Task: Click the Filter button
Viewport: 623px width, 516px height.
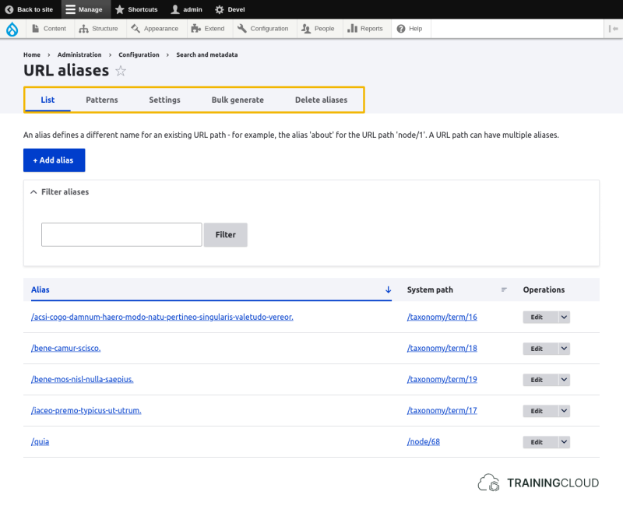Action: 225,235
